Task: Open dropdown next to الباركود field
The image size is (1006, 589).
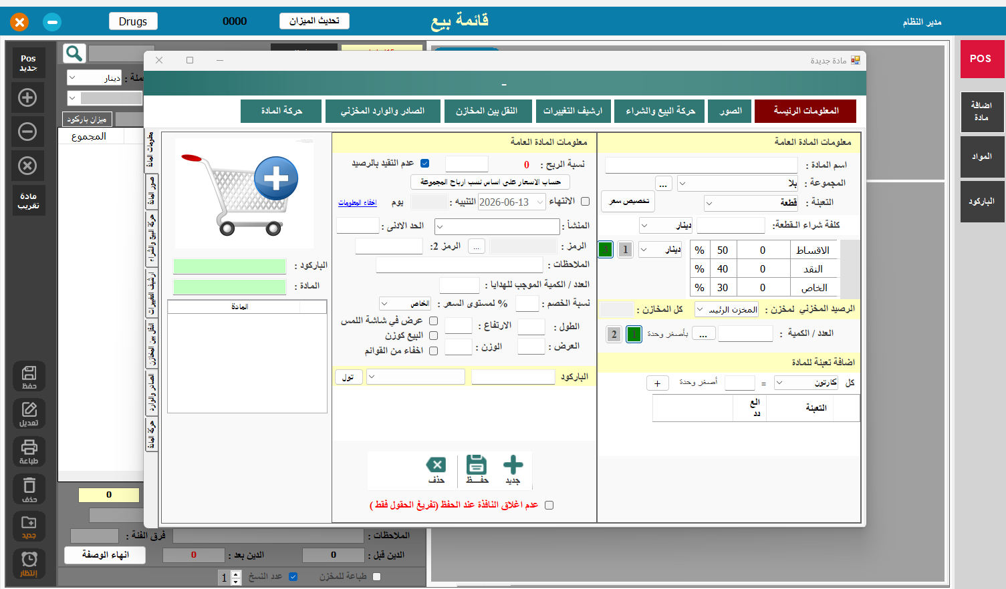Action: pyautogui.click(x=416, y=377)
